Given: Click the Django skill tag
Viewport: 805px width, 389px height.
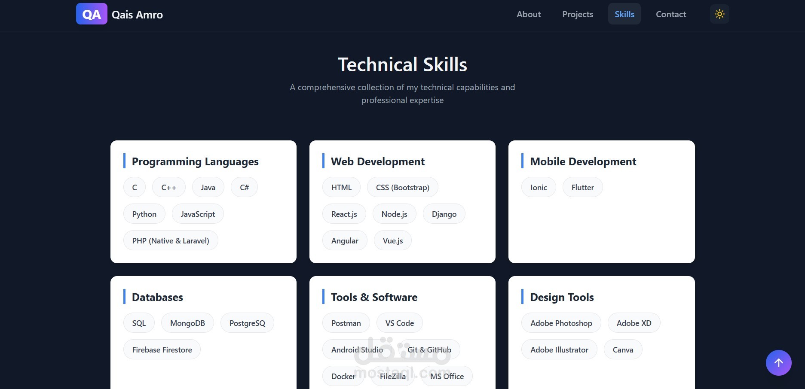Looking at the screenshot, I should pyautogui.click(x=444, y=214).
